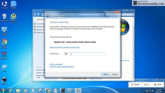Open Windows Media Player from the taskbar
The height and width of the screenshot is (93, 165).
click(x=25, y=91)
